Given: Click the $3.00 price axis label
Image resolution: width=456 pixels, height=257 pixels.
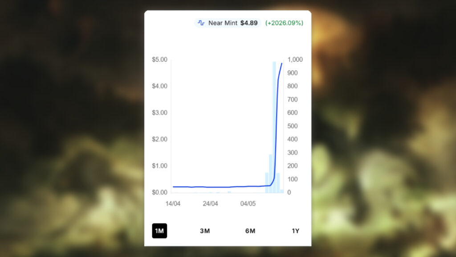Looking at the screenshot, I should pyautogui.click(x=159, y=112).
